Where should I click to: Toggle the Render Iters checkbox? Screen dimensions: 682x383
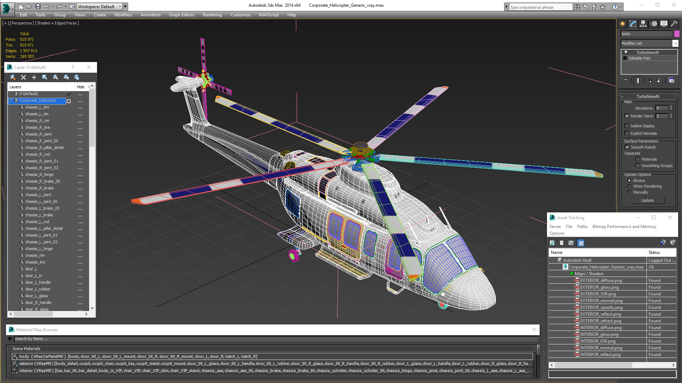(x=627, y=116)
